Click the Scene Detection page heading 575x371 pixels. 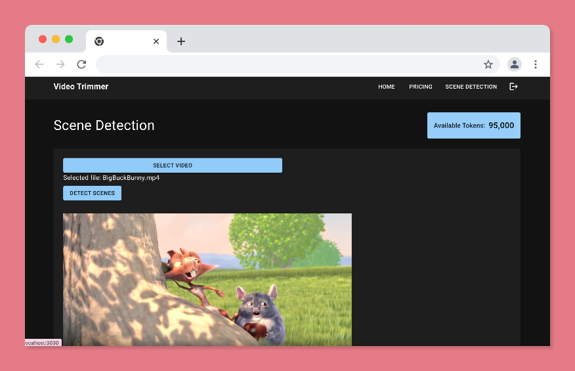104,125
